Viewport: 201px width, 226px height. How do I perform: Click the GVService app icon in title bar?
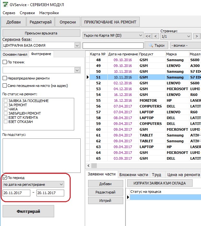click(5, 5)
